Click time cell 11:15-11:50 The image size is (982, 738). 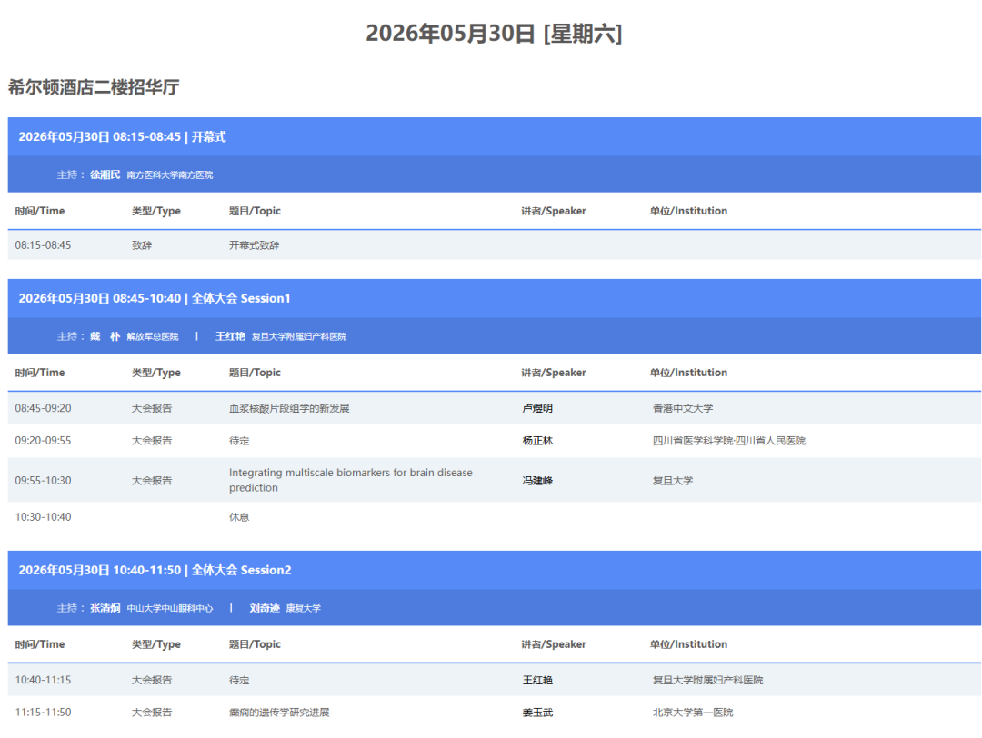point(44,713)
